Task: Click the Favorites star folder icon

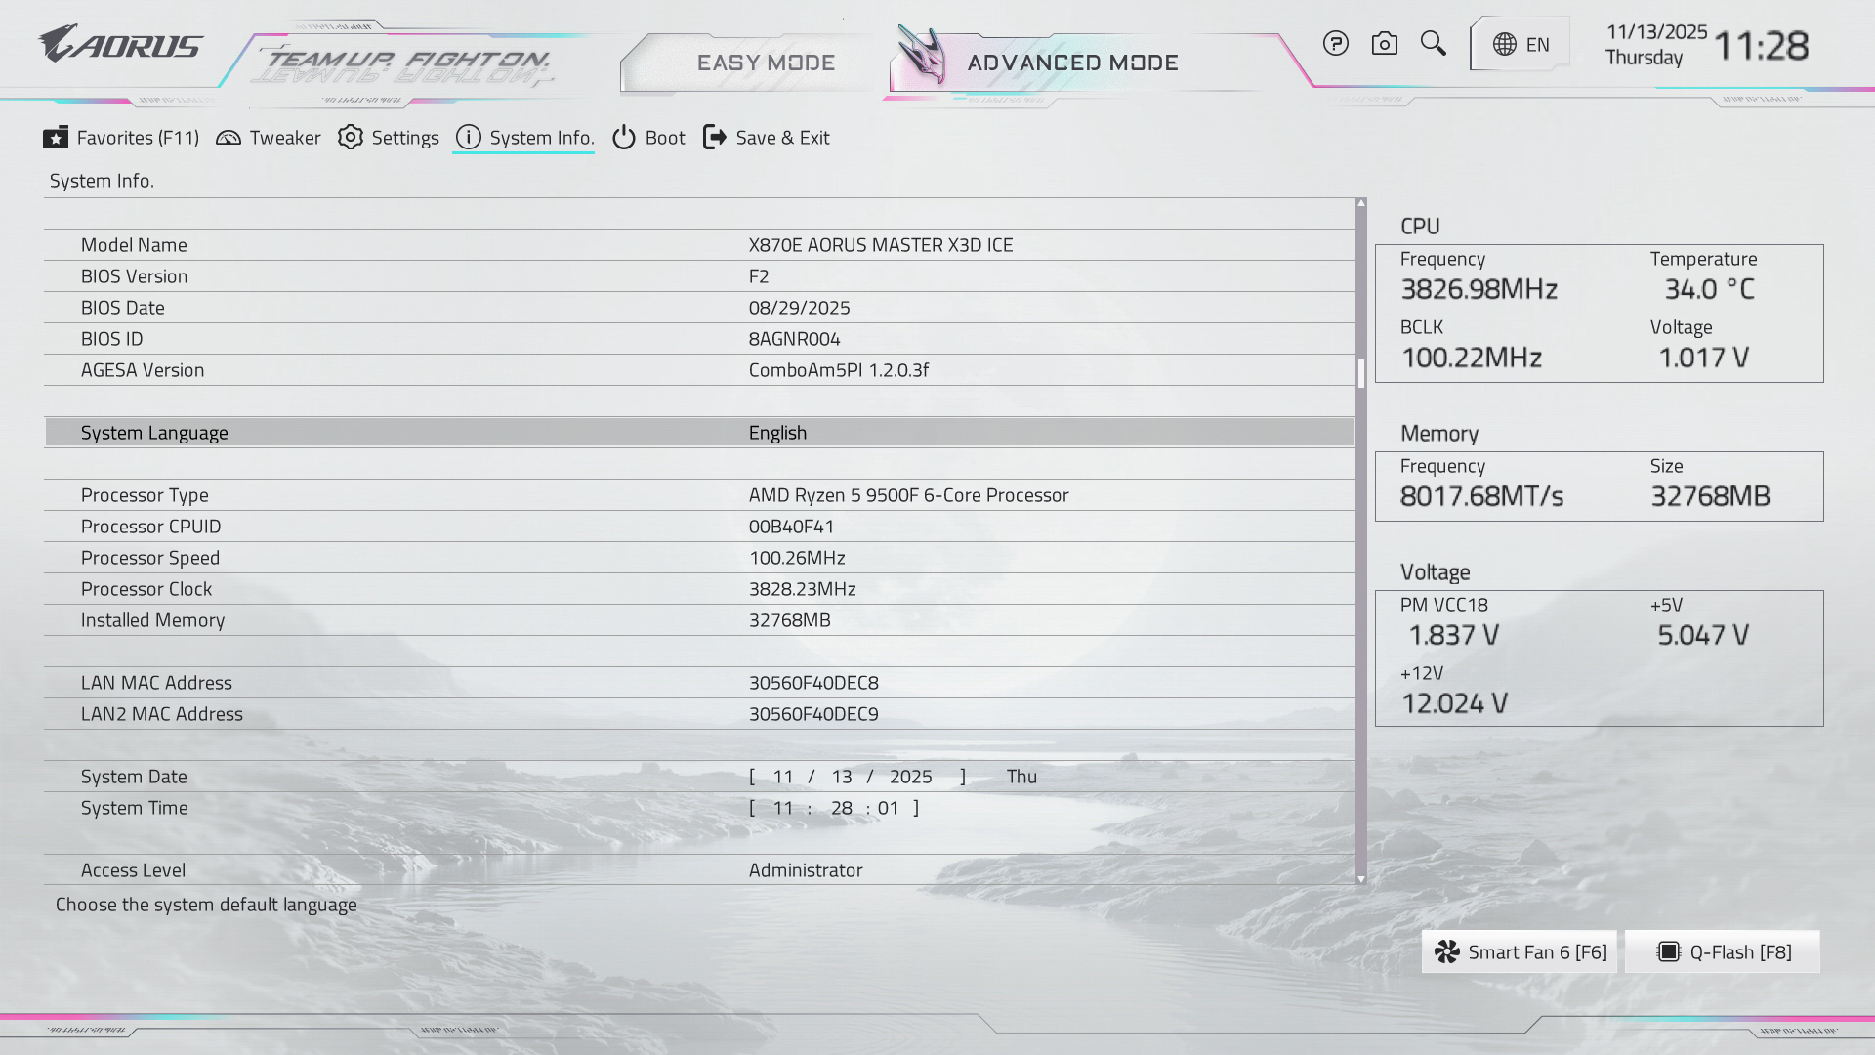Action: point(56,138)
